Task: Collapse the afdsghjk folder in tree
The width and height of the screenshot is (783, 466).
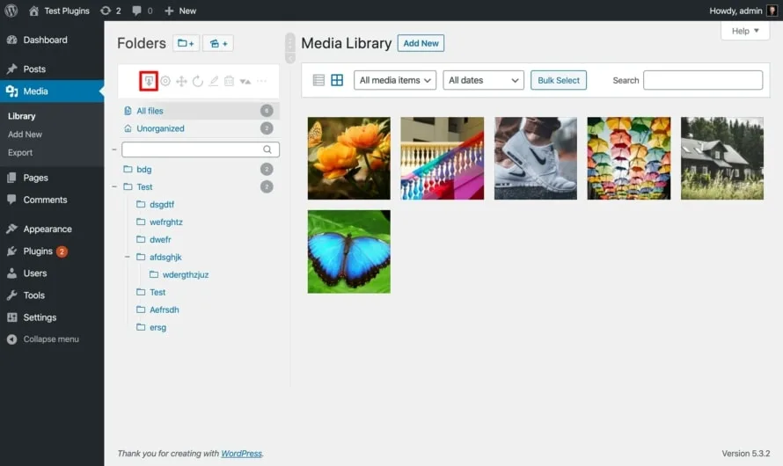Action: point(128,257)
